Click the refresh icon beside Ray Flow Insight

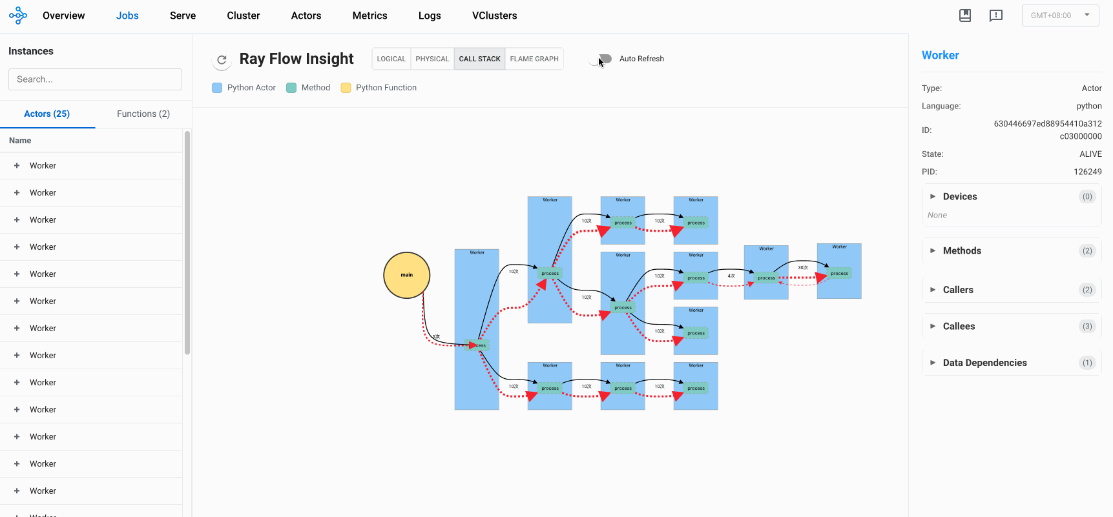coord(222,59)
